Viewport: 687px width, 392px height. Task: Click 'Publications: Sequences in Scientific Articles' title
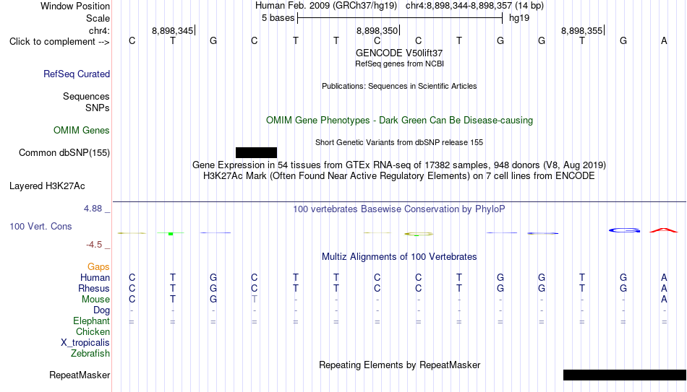399,86
